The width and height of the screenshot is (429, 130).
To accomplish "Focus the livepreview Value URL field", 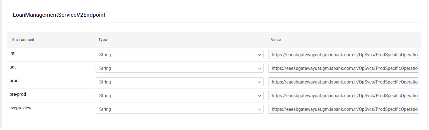I will 343,109.
